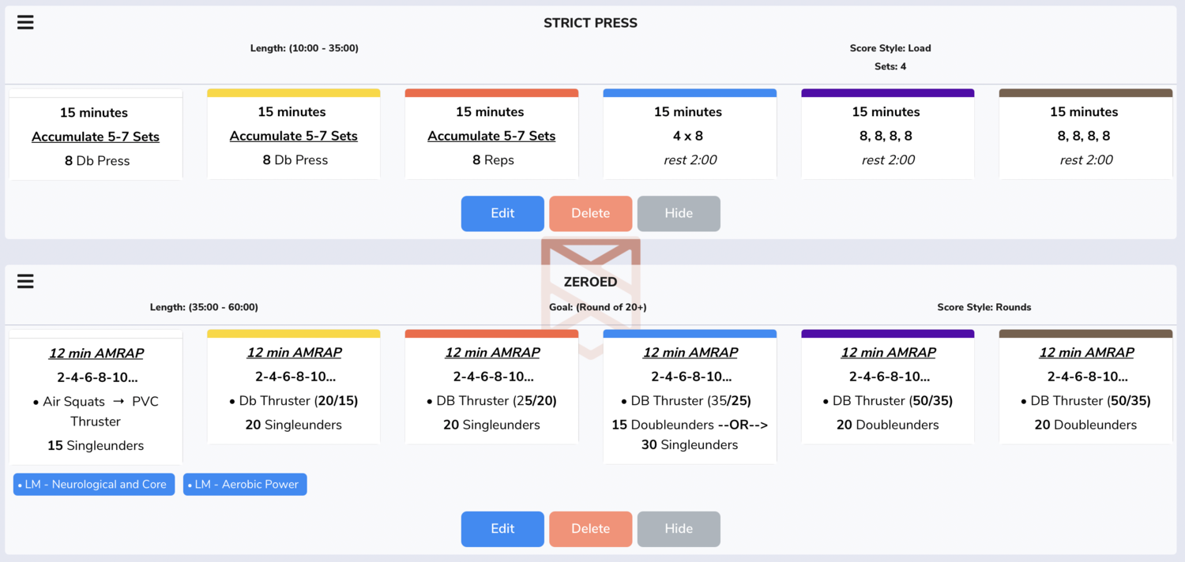Open the purple-level 8, 8, 8, 8 card

[888, 134]
